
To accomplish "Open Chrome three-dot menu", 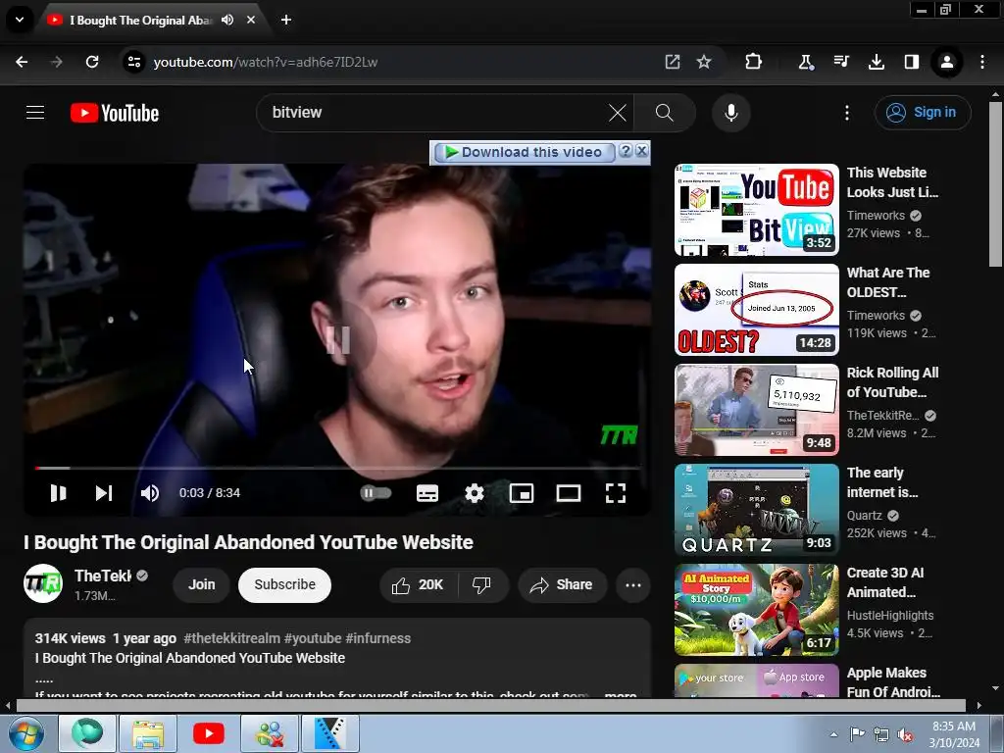I will pyautogui.click(x=982, y=62).
